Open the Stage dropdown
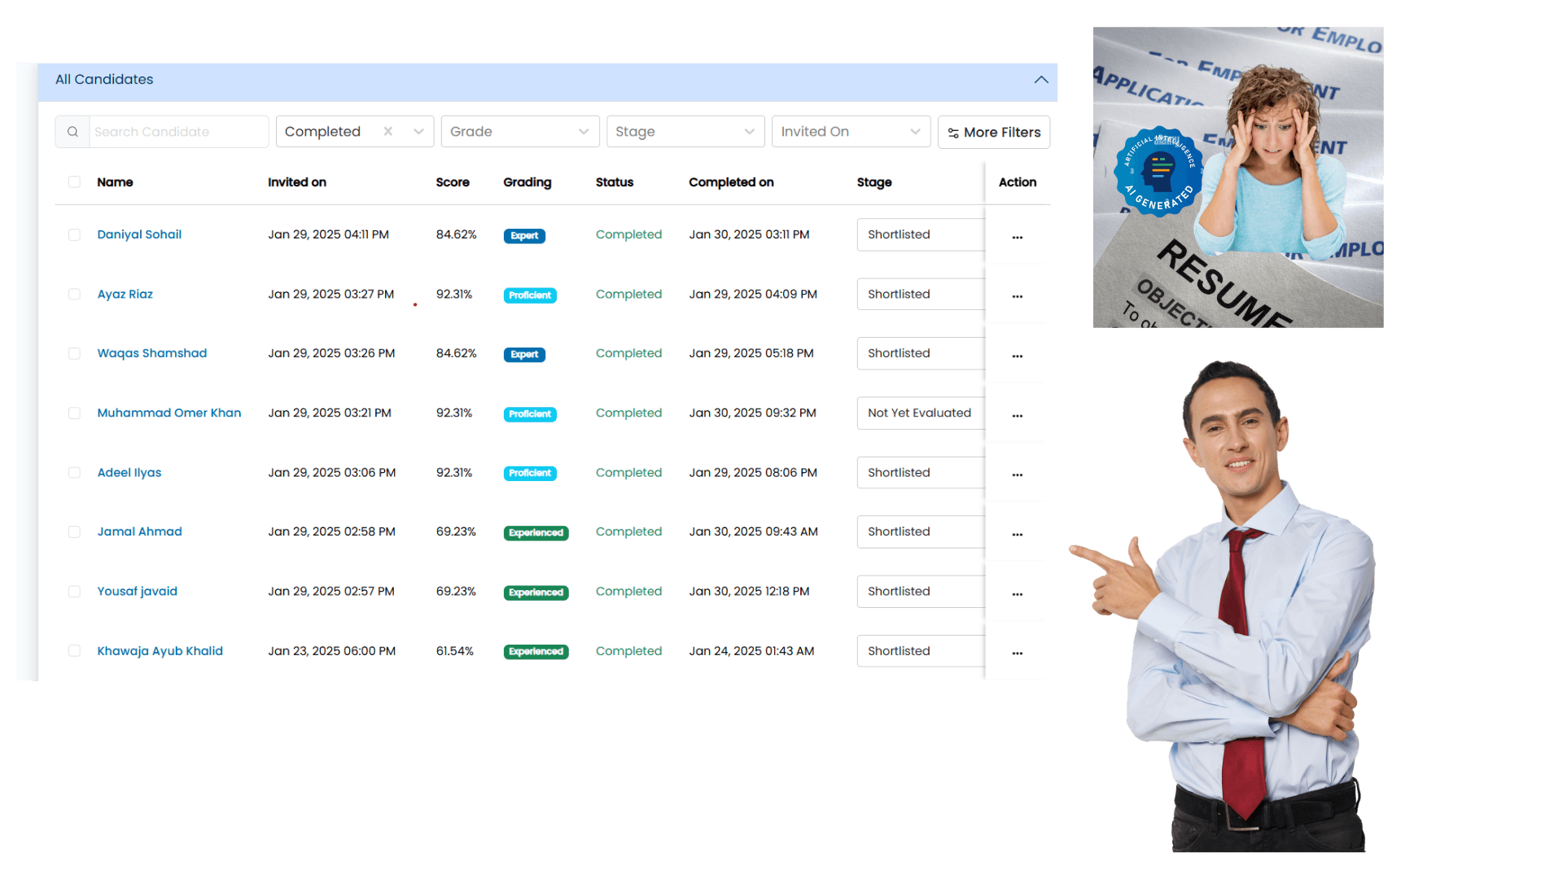This screenshot has width=1563, height=879. click(683, 131)
